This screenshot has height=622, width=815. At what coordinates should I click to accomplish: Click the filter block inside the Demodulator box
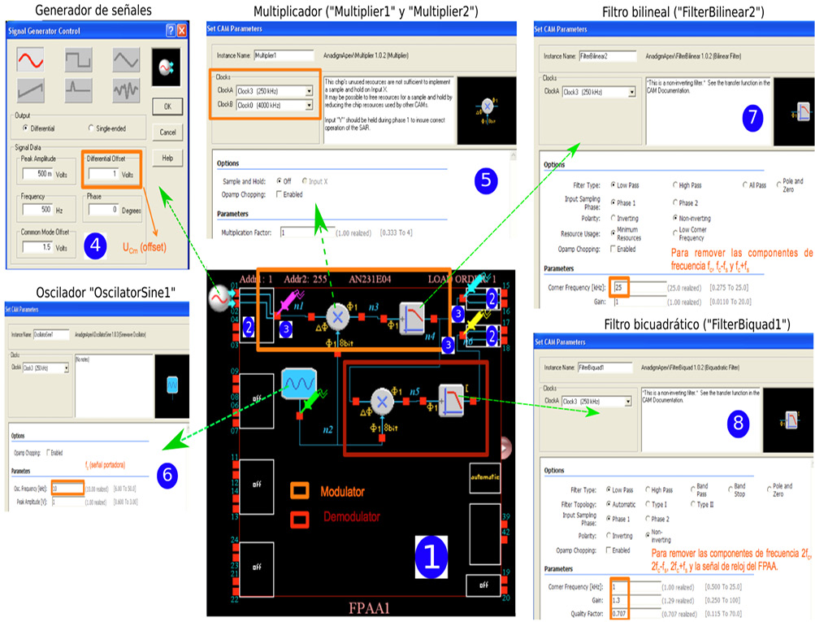point(451,398)
